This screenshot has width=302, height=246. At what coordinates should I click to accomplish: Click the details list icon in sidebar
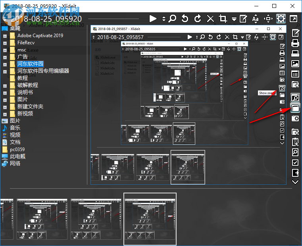tap(295, 74)
